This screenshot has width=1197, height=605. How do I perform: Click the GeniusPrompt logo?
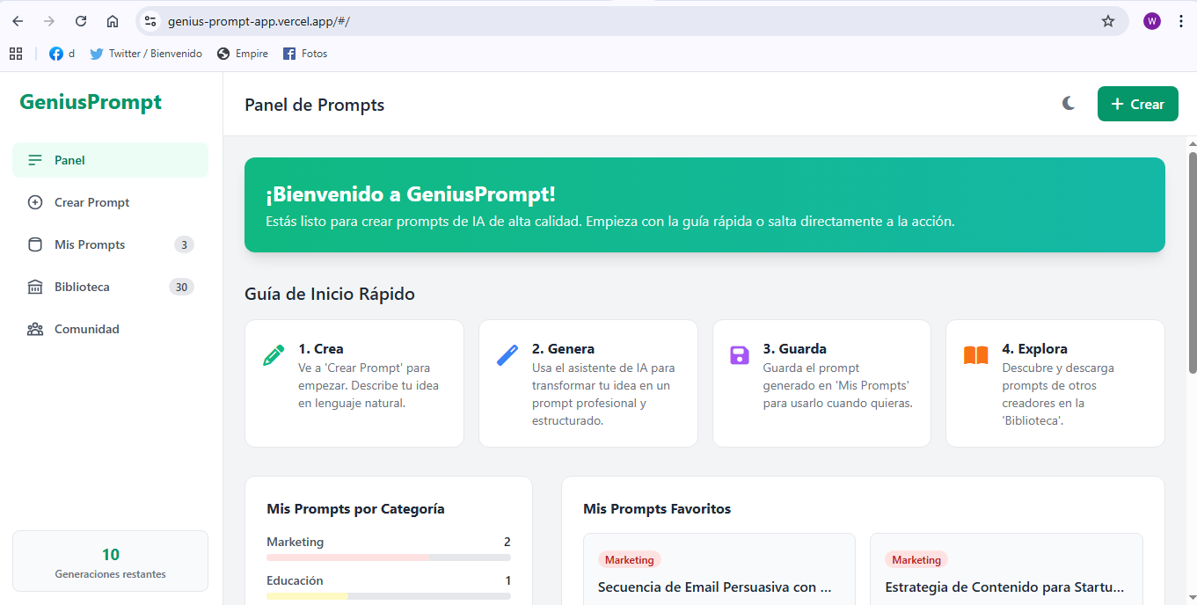click(91, 102)
